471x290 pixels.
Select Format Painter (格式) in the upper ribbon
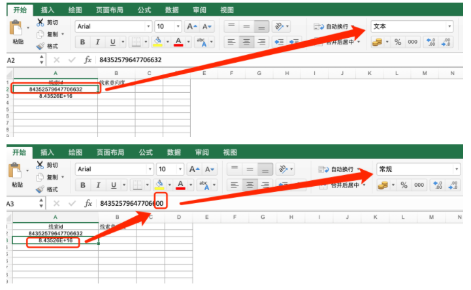48,46
